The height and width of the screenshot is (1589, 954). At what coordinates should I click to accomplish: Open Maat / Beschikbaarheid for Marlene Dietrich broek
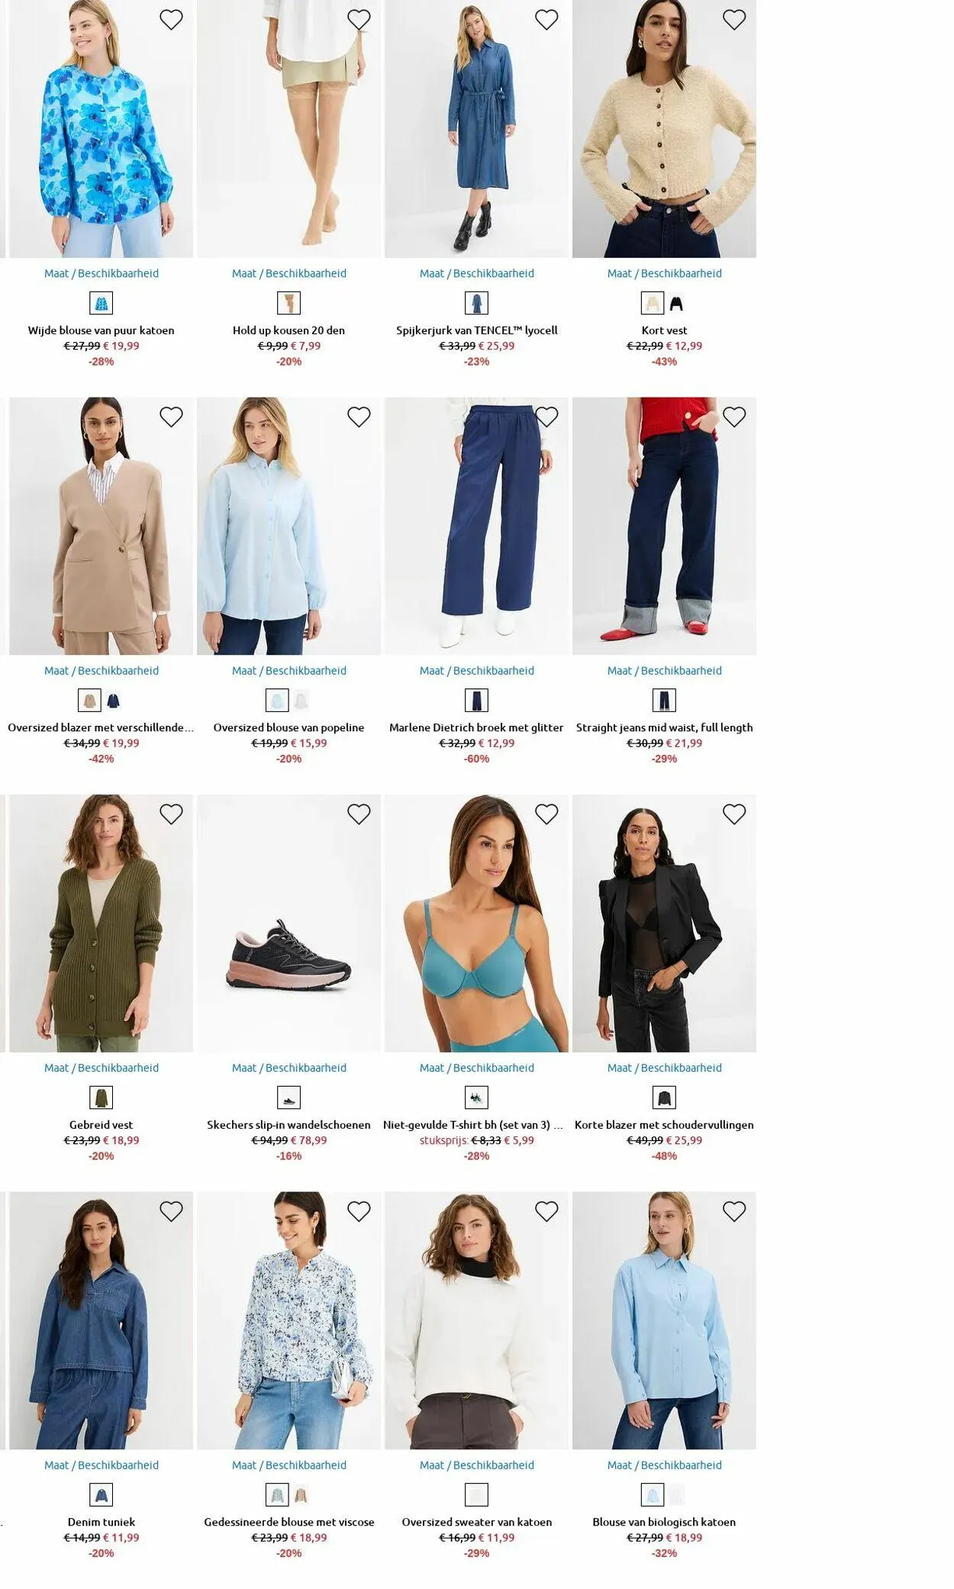coord(477,671)
